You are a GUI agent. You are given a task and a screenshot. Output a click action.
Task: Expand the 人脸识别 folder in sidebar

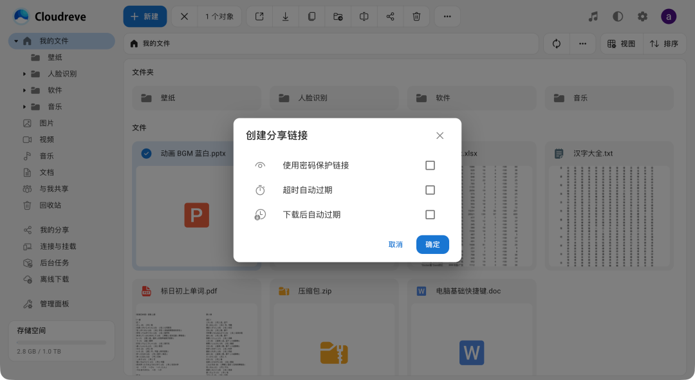24,73
